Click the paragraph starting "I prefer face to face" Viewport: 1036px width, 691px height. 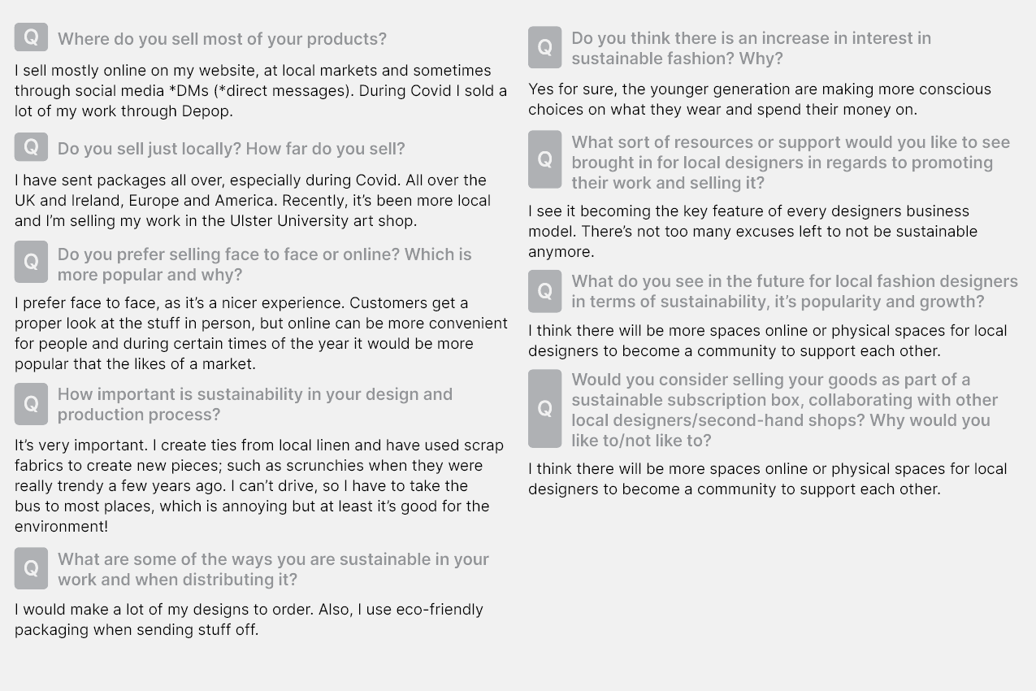(x=260, y=333)
